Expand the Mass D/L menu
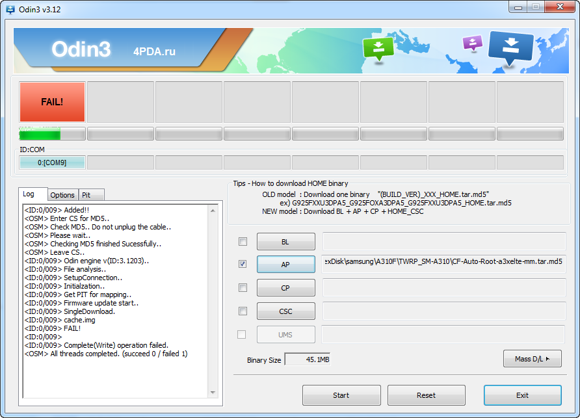The image size is (580, 418). tap(532, 359)
